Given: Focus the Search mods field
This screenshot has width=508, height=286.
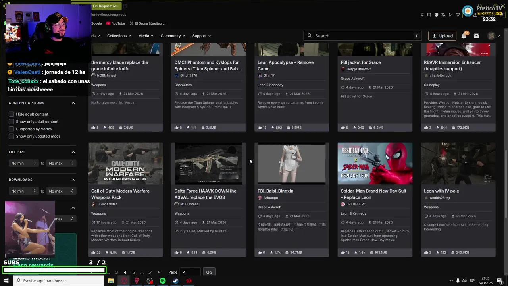Looking at the screenshot, I should (363, 36).
